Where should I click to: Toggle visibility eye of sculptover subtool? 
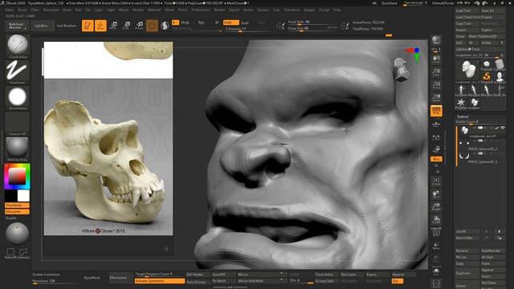(503, 128)
